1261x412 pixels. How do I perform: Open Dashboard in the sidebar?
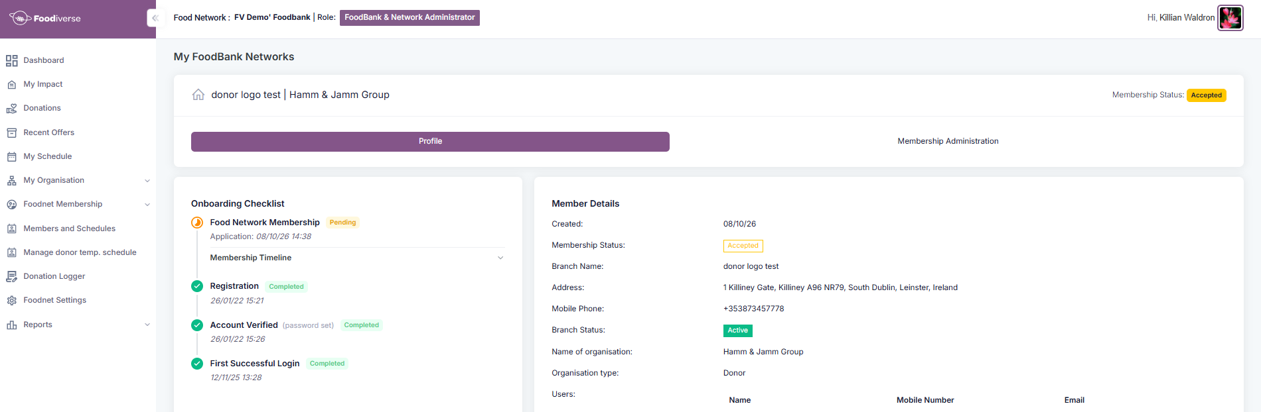[44, 60]
